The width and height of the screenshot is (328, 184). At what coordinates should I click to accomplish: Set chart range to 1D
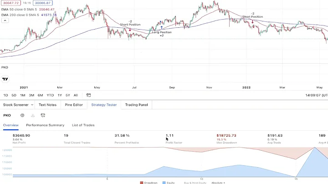(5, 95)
